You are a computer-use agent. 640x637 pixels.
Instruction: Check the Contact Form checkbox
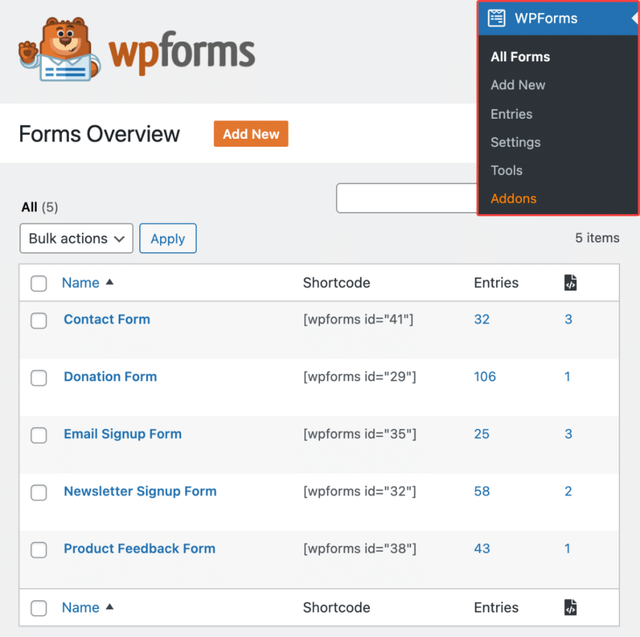click(38, 321)
